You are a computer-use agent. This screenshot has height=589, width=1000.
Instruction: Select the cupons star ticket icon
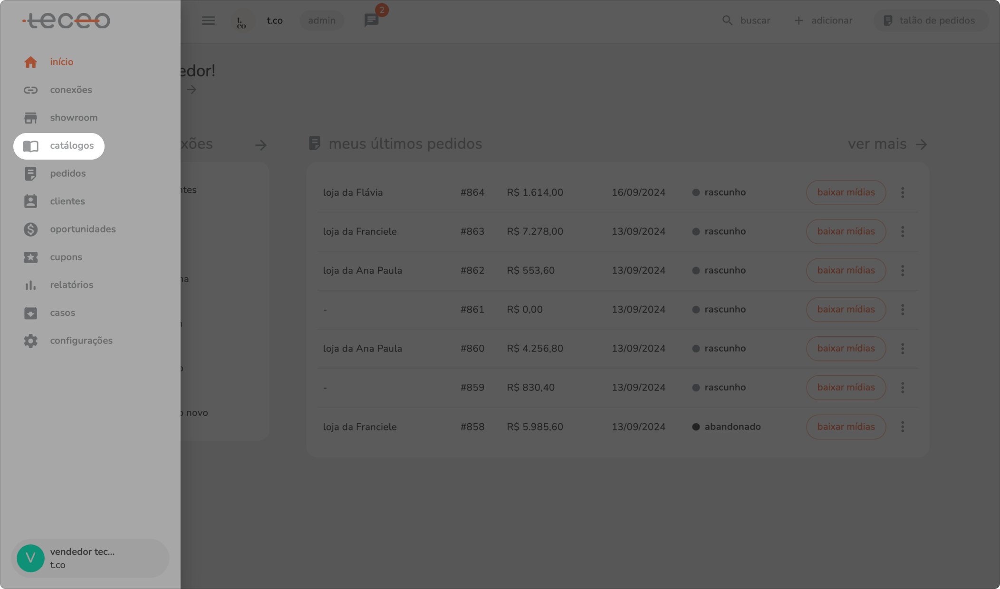(30, 257)
